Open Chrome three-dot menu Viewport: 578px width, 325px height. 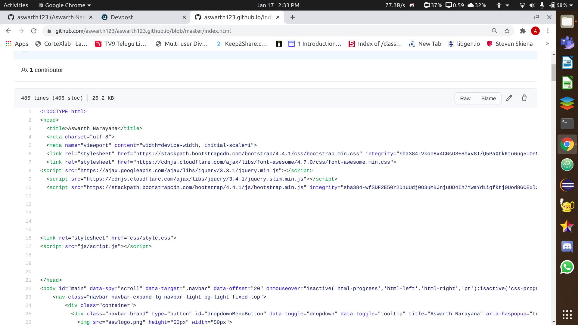click(x=548, y=31)
